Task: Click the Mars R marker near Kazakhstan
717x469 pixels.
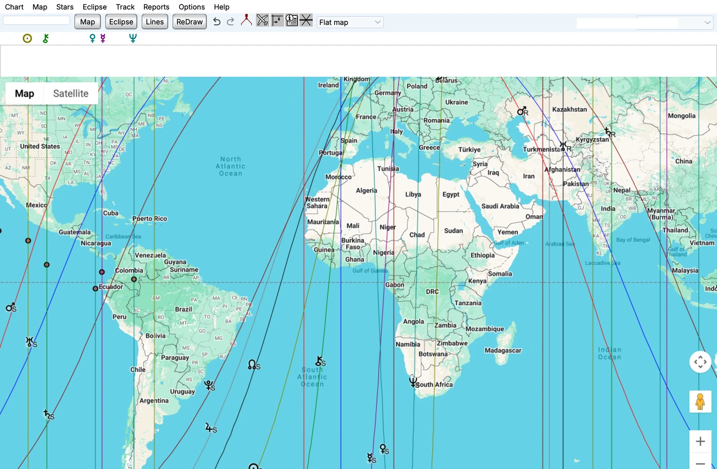Action: tap(522, 111)
